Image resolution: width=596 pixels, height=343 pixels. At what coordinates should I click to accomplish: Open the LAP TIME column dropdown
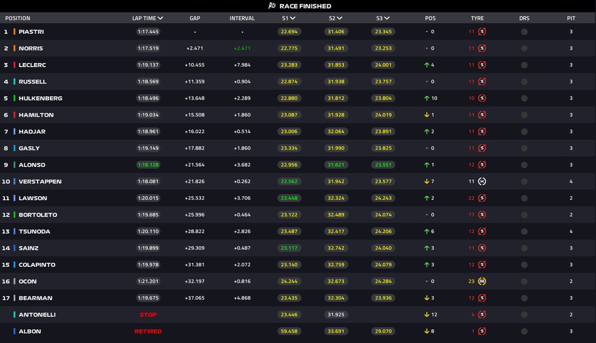(x=161, y=18)
